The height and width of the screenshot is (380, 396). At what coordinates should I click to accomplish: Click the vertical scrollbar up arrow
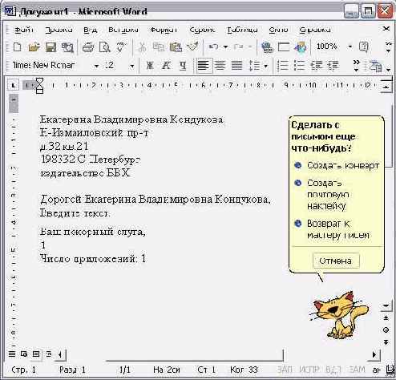(x=386, y=87)
